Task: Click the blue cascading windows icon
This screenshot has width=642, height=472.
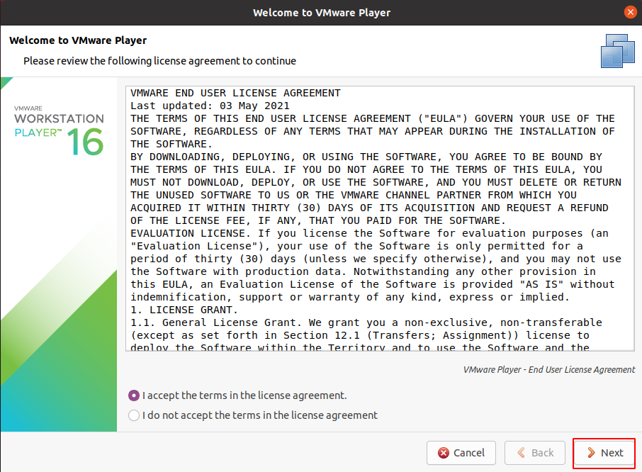Action: click(617, 50)
